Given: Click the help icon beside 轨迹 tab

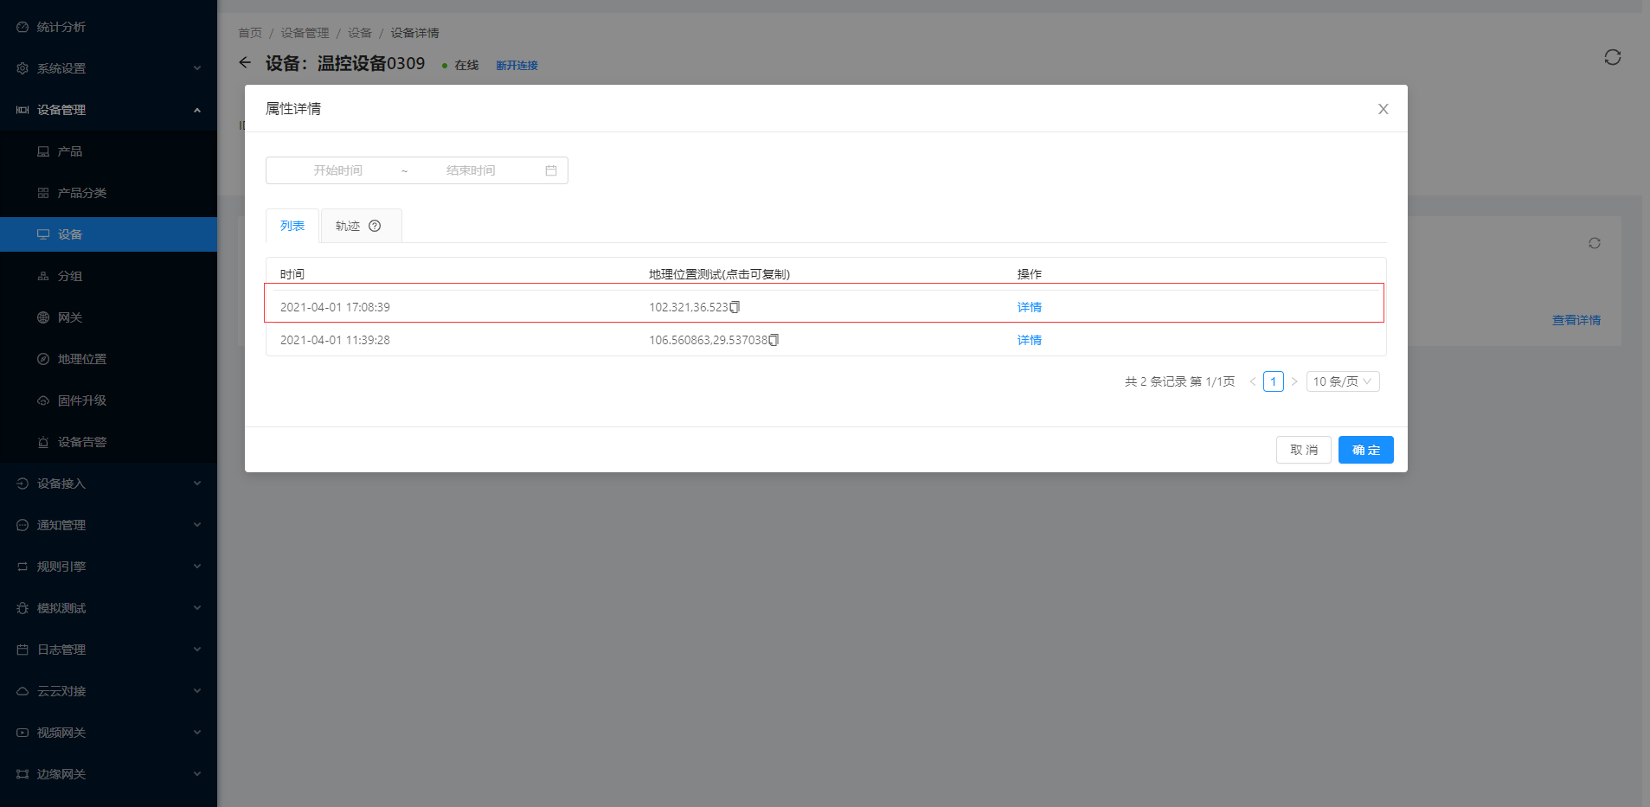Looking at the screenshot, I should (x=375, y=226).
